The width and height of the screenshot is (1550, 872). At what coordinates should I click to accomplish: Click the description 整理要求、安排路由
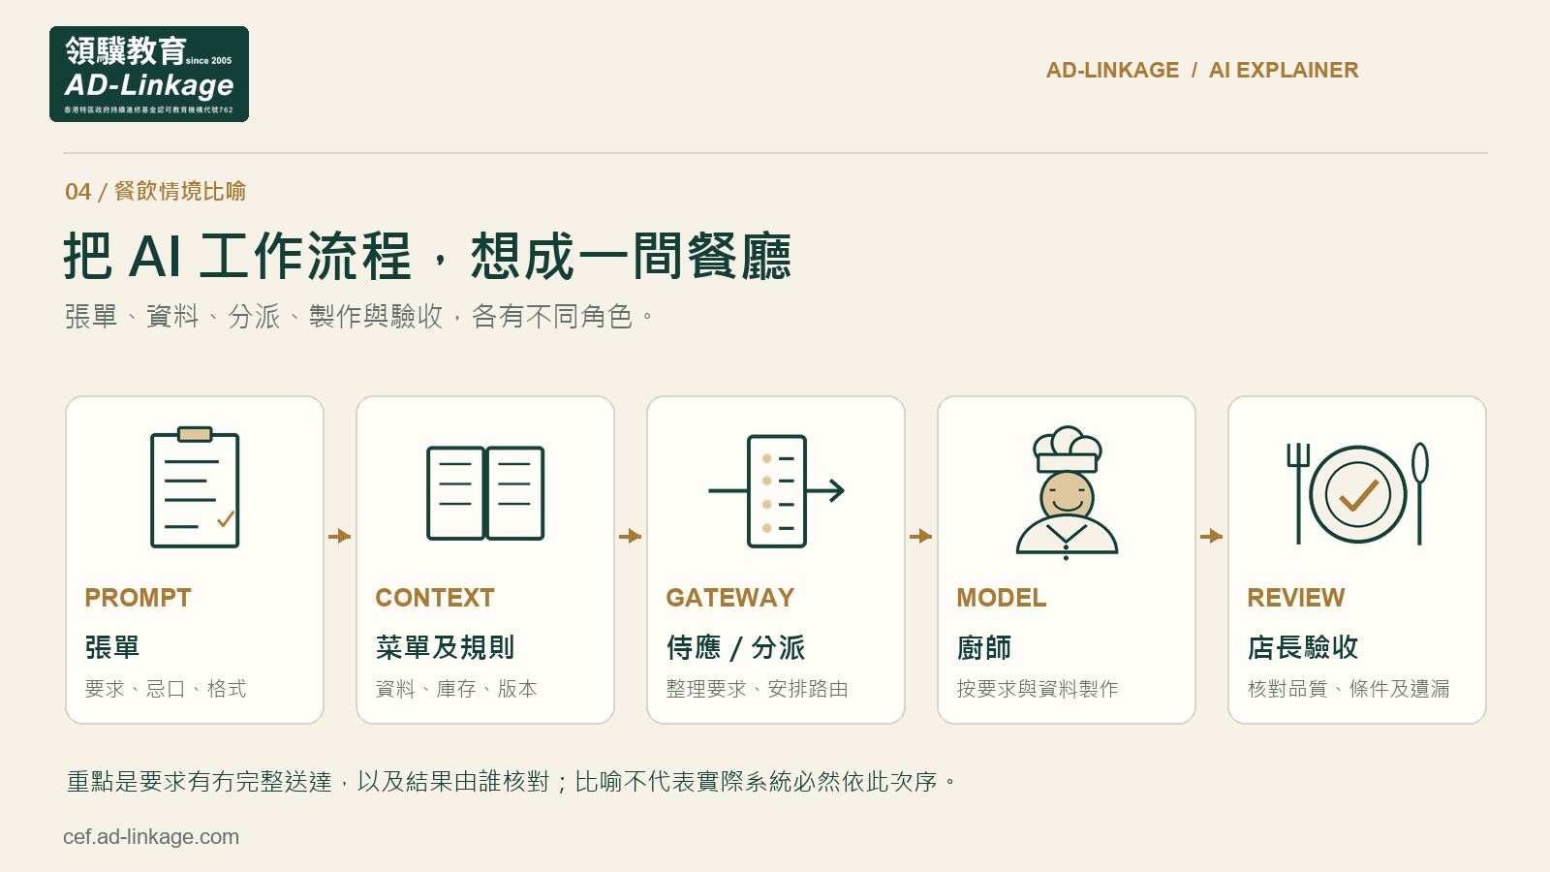tap(758, 689)
